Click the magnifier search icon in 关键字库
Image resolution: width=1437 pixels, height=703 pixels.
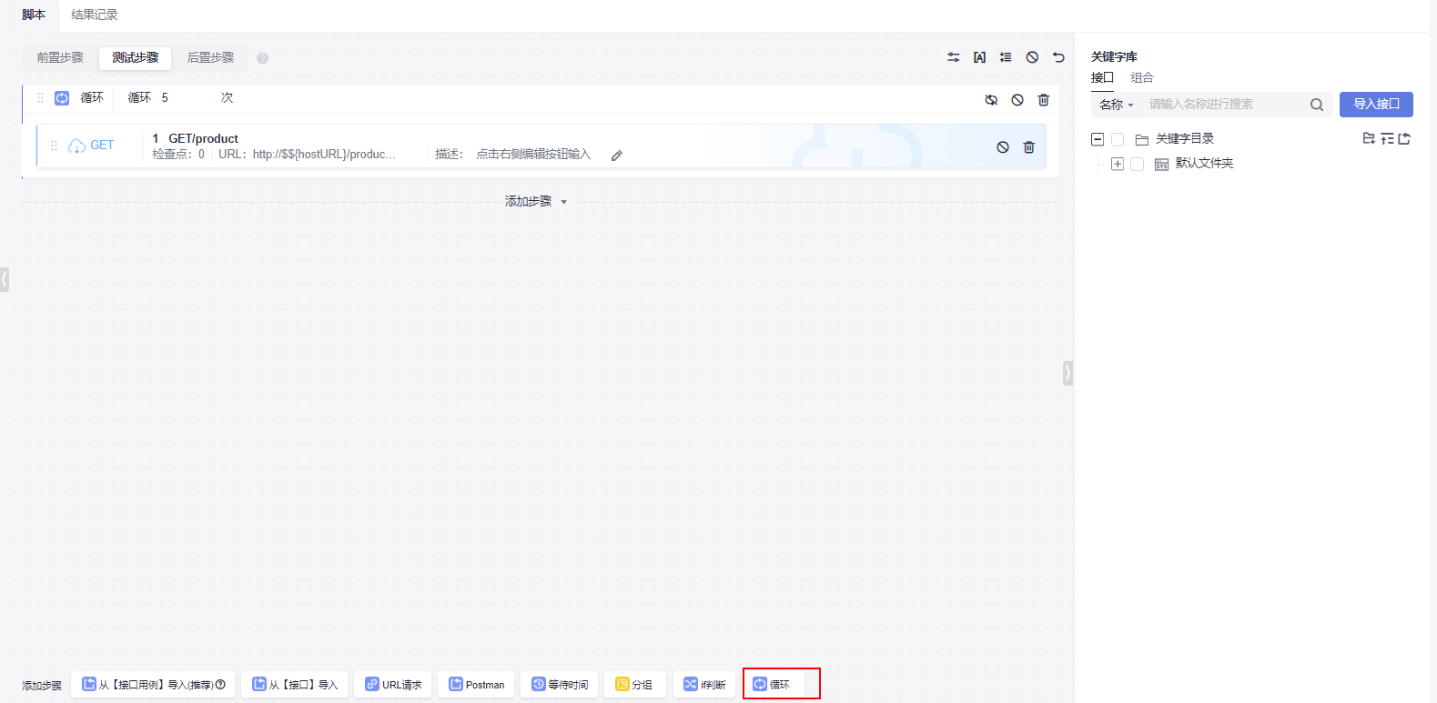[1317, 105]
